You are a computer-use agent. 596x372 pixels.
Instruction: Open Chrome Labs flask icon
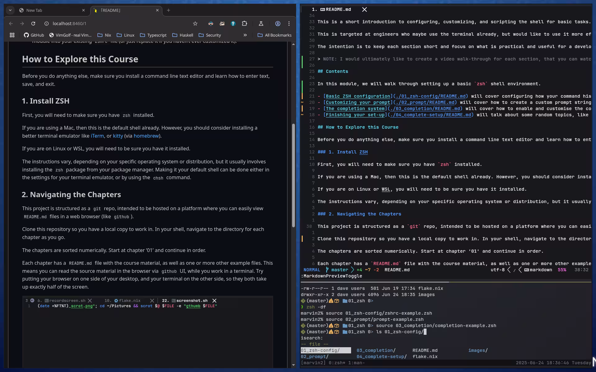(x=261, y=24)
